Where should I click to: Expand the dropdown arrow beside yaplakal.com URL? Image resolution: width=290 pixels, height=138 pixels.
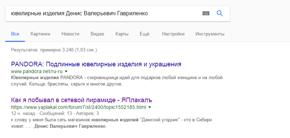click(x=150, y=107)
